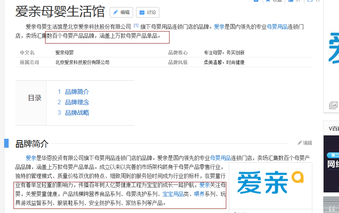Image resolution: width=339 pixels, height=213 pixels.
Task: Follow the 爱亲 link in the intro summary
Action: coord(219,27)
